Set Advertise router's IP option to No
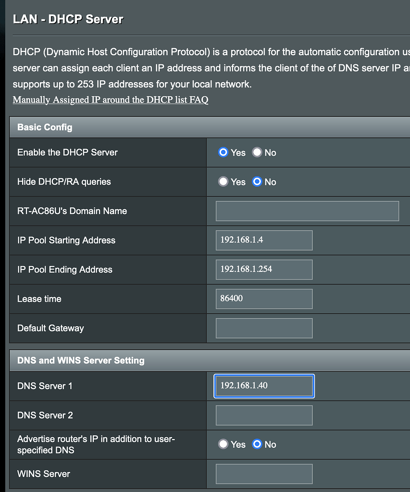This screenshot has width=410, height=492. pos(257,444)
